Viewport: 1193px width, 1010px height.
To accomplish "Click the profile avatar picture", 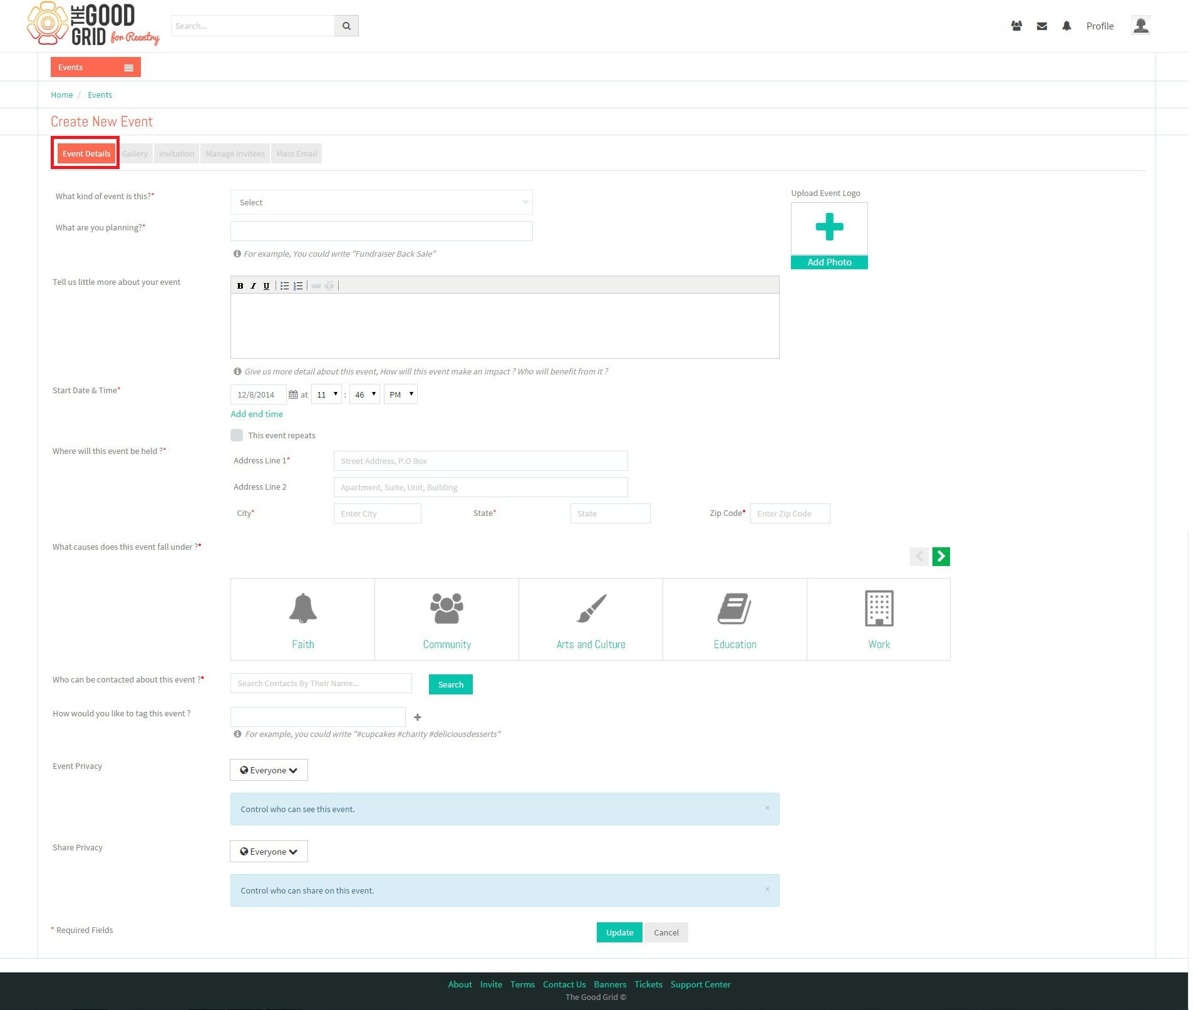I will click(x=1140, y=26).
